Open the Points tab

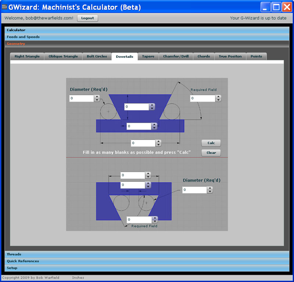point(256,56)
